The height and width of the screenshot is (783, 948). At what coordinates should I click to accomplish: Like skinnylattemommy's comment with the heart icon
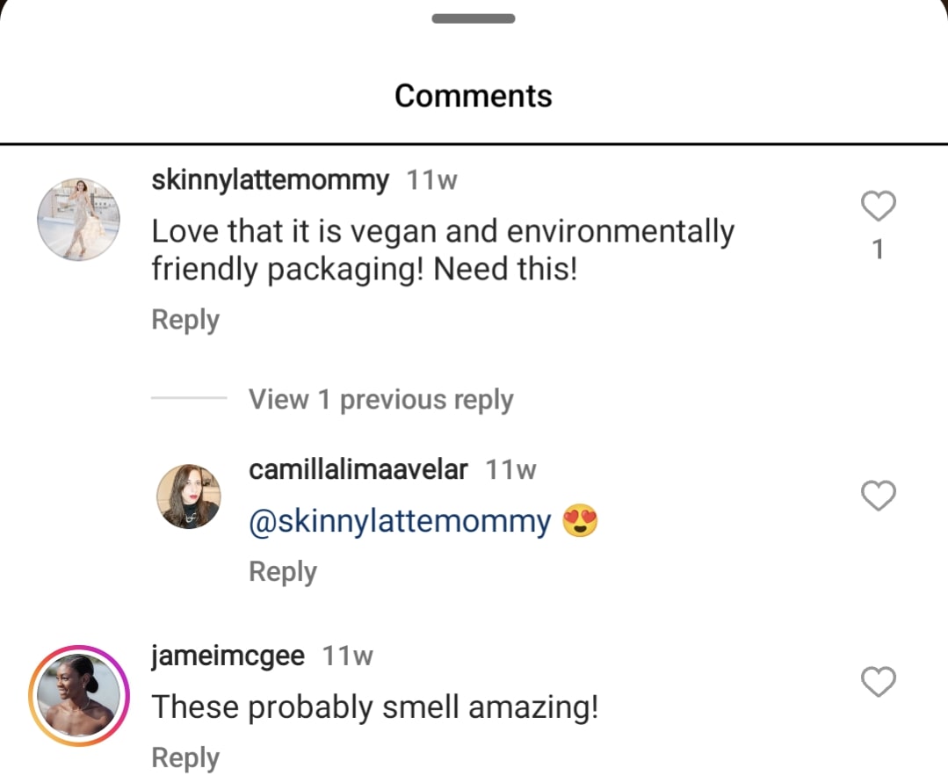[x=878, y=205]
